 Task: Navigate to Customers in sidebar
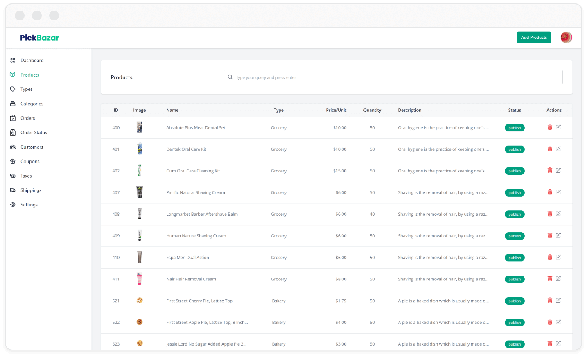click(32, 147)
